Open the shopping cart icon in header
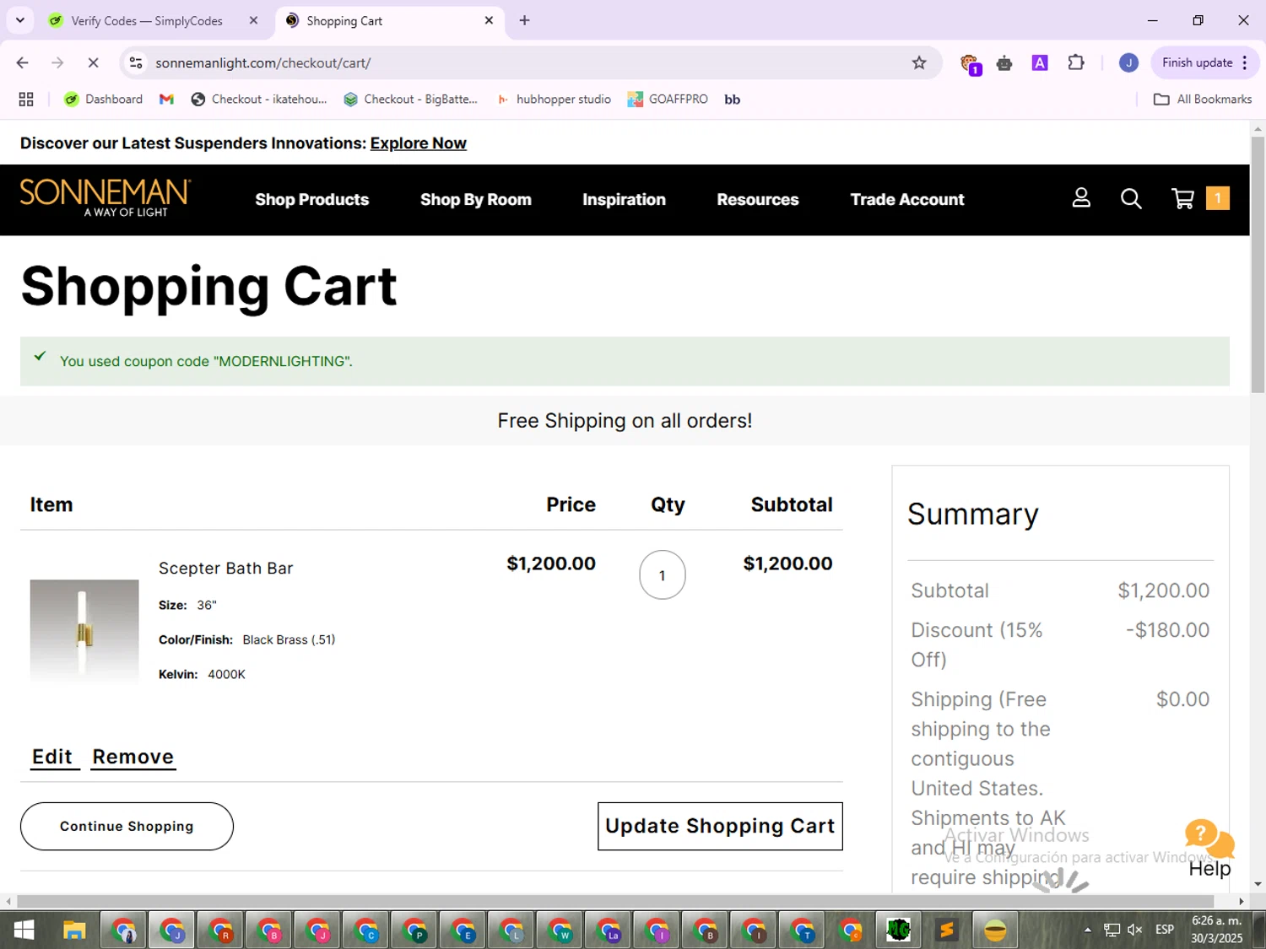Screen dimensions: 1266x949 (1183, 198)
